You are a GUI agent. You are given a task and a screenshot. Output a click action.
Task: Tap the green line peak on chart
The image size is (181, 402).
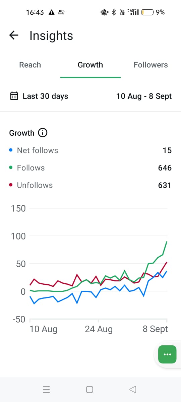(x=167, y=242)
